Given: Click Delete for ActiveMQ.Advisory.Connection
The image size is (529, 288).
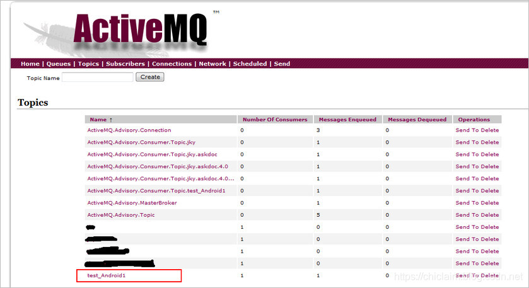Looking at the screenshot, I should point(489,130).
